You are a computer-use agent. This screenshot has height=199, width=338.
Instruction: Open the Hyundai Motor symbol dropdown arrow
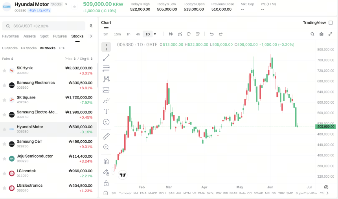(x=66, y=4)
